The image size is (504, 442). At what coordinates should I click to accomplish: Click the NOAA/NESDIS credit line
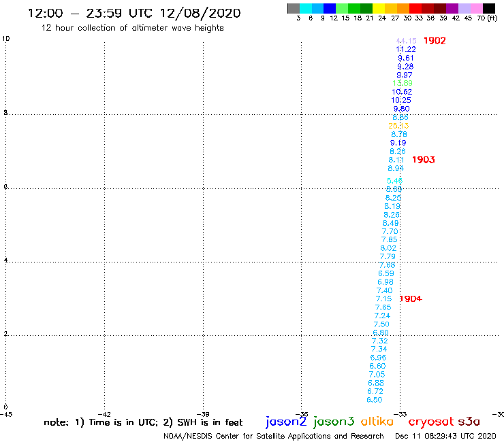274,437
